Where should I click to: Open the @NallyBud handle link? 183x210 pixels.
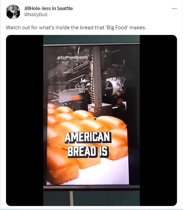35,14
